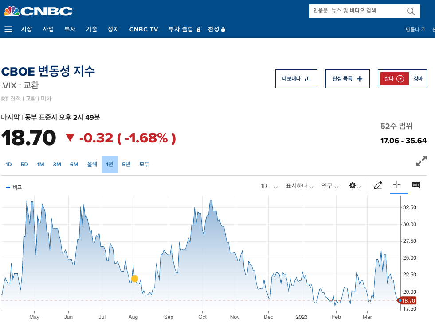The image size is (435, 330).
Task: Open the 사업 business menu
Action: 48,29
